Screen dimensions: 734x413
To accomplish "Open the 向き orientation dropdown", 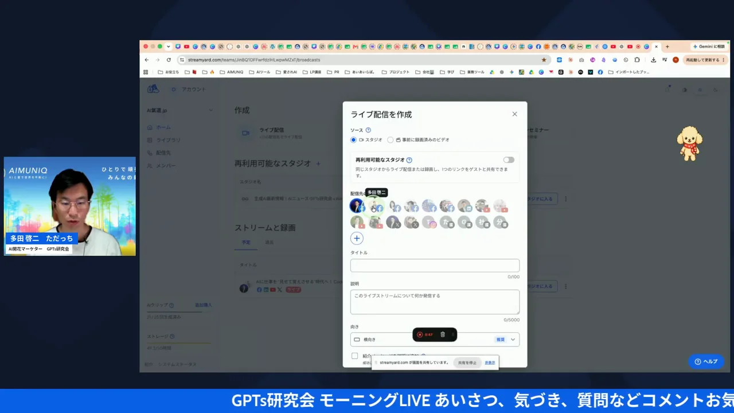I will [435, 339].
